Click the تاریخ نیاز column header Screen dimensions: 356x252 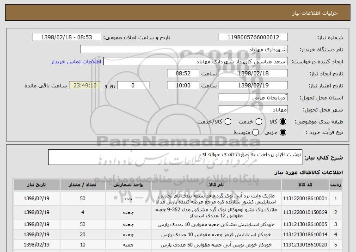37,185
